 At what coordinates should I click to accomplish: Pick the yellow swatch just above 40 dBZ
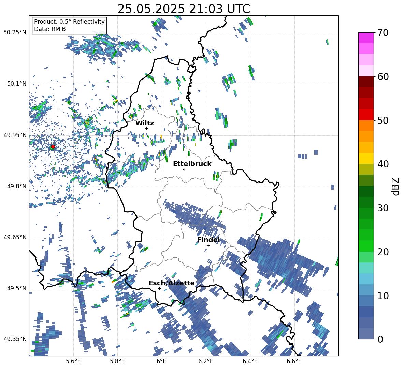(x=366, y=158)
